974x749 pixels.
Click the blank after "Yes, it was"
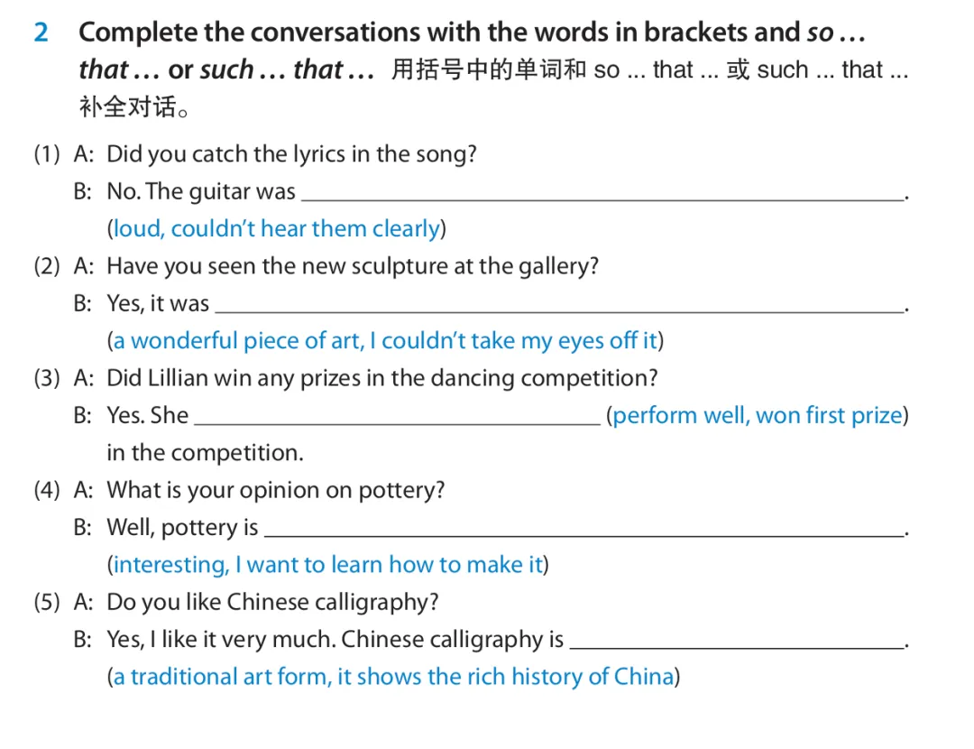pos(559,305)
